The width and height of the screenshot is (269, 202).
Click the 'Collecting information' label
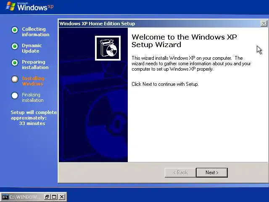pyautogui.click(x=35, y=32)
